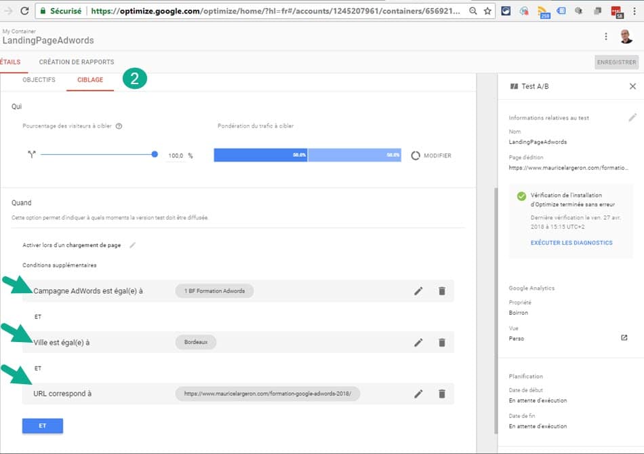Edit the Campagne AdWords condition
Image resolution: width=644 pixels, height=454 pixels.
coord(418,291)
